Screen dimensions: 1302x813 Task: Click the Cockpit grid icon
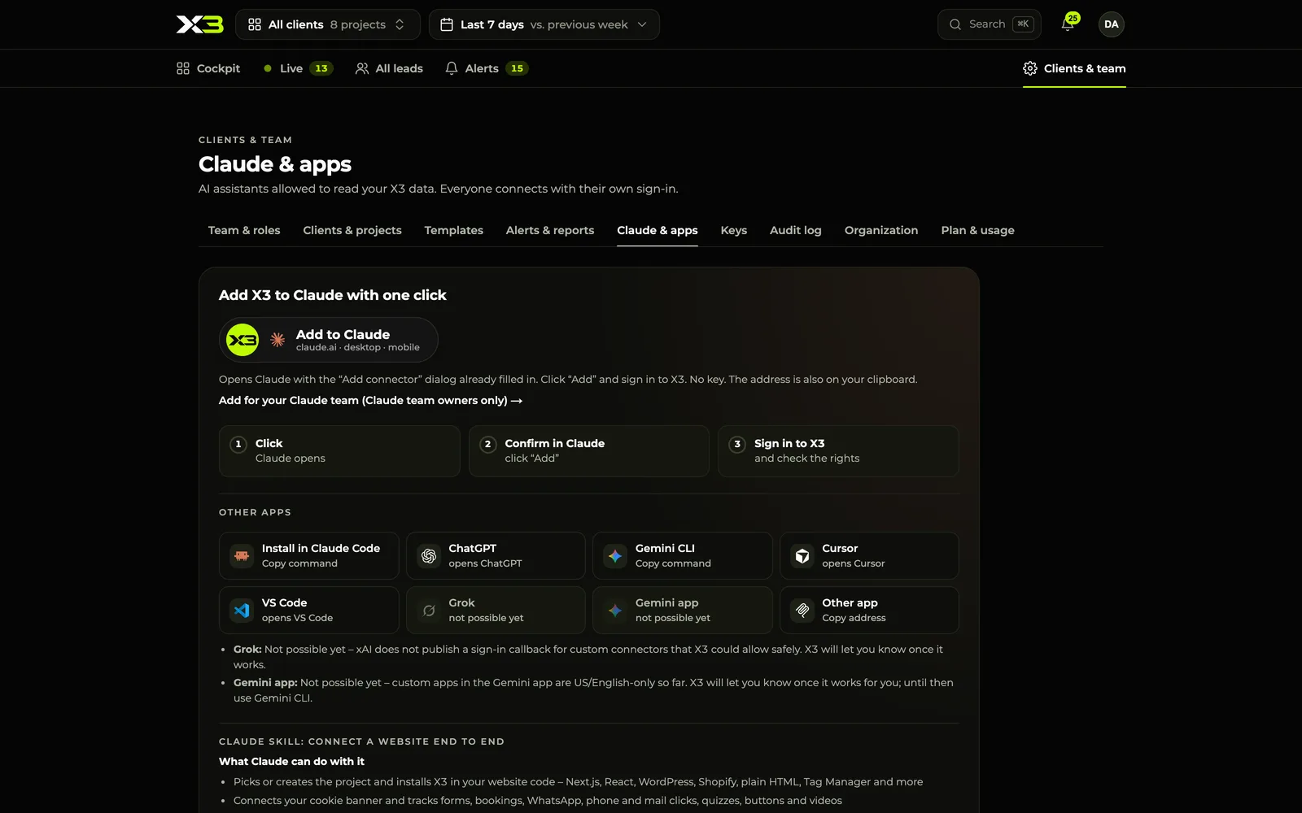183,68
